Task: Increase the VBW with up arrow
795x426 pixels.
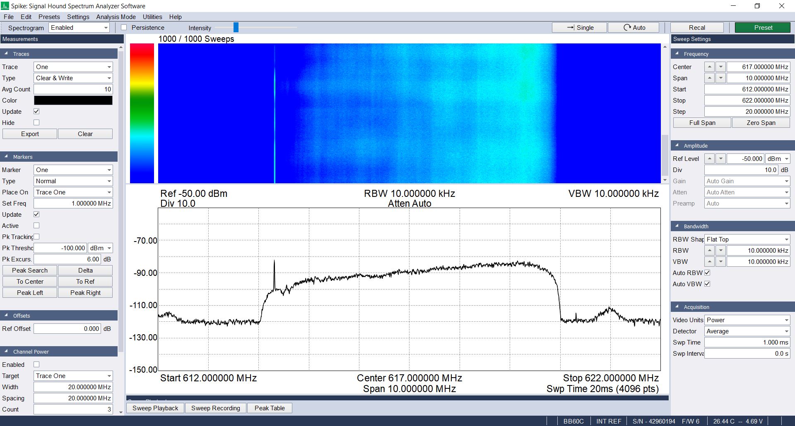Action: coord(710,262)
